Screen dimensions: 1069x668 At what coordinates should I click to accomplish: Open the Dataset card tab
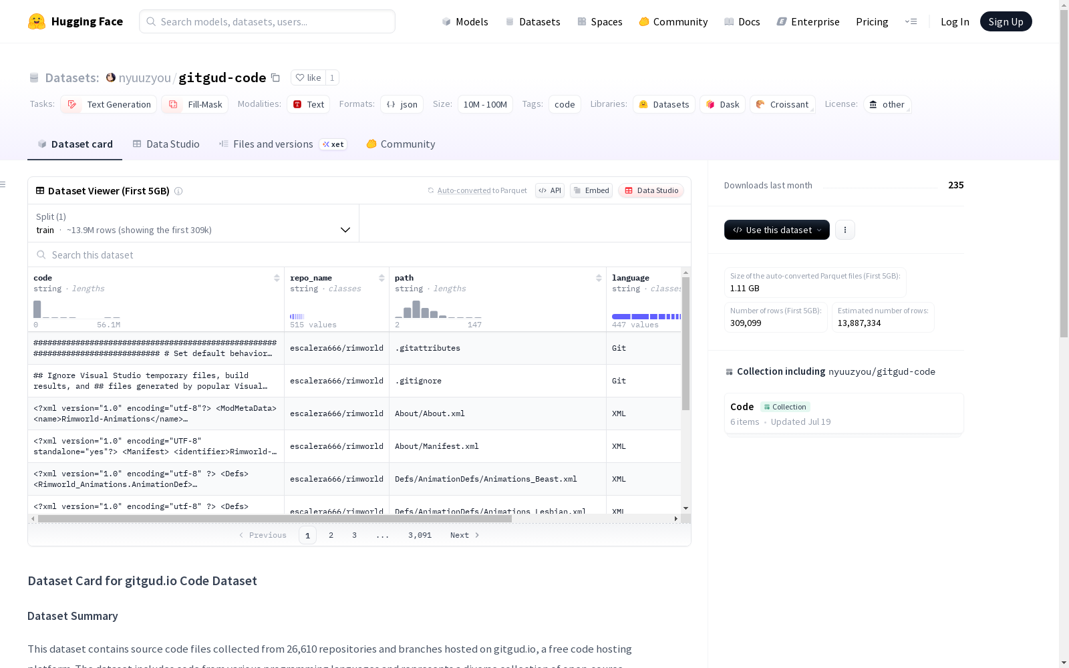(x=75, y=144)
